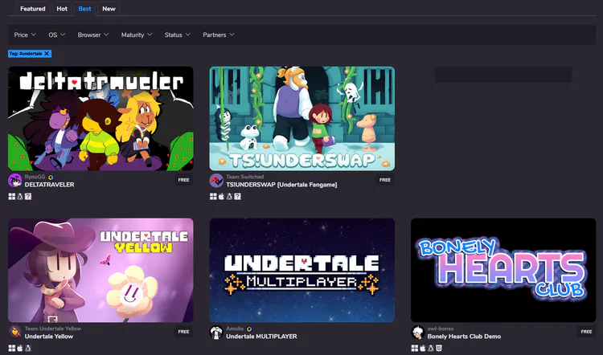Click the Windows icon under TS!UNDERSWAP
Viewport: 603px width, 355px height.
(213, 197)
